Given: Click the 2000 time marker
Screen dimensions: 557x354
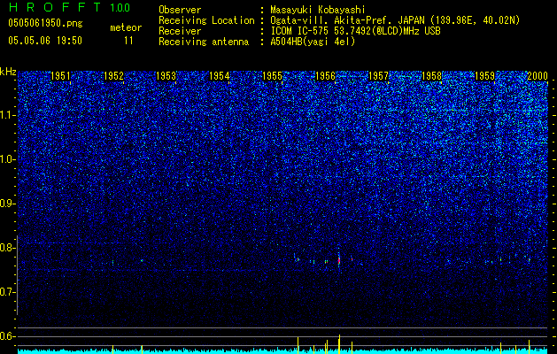Looking at the screenshot, I should pos(538,76).
